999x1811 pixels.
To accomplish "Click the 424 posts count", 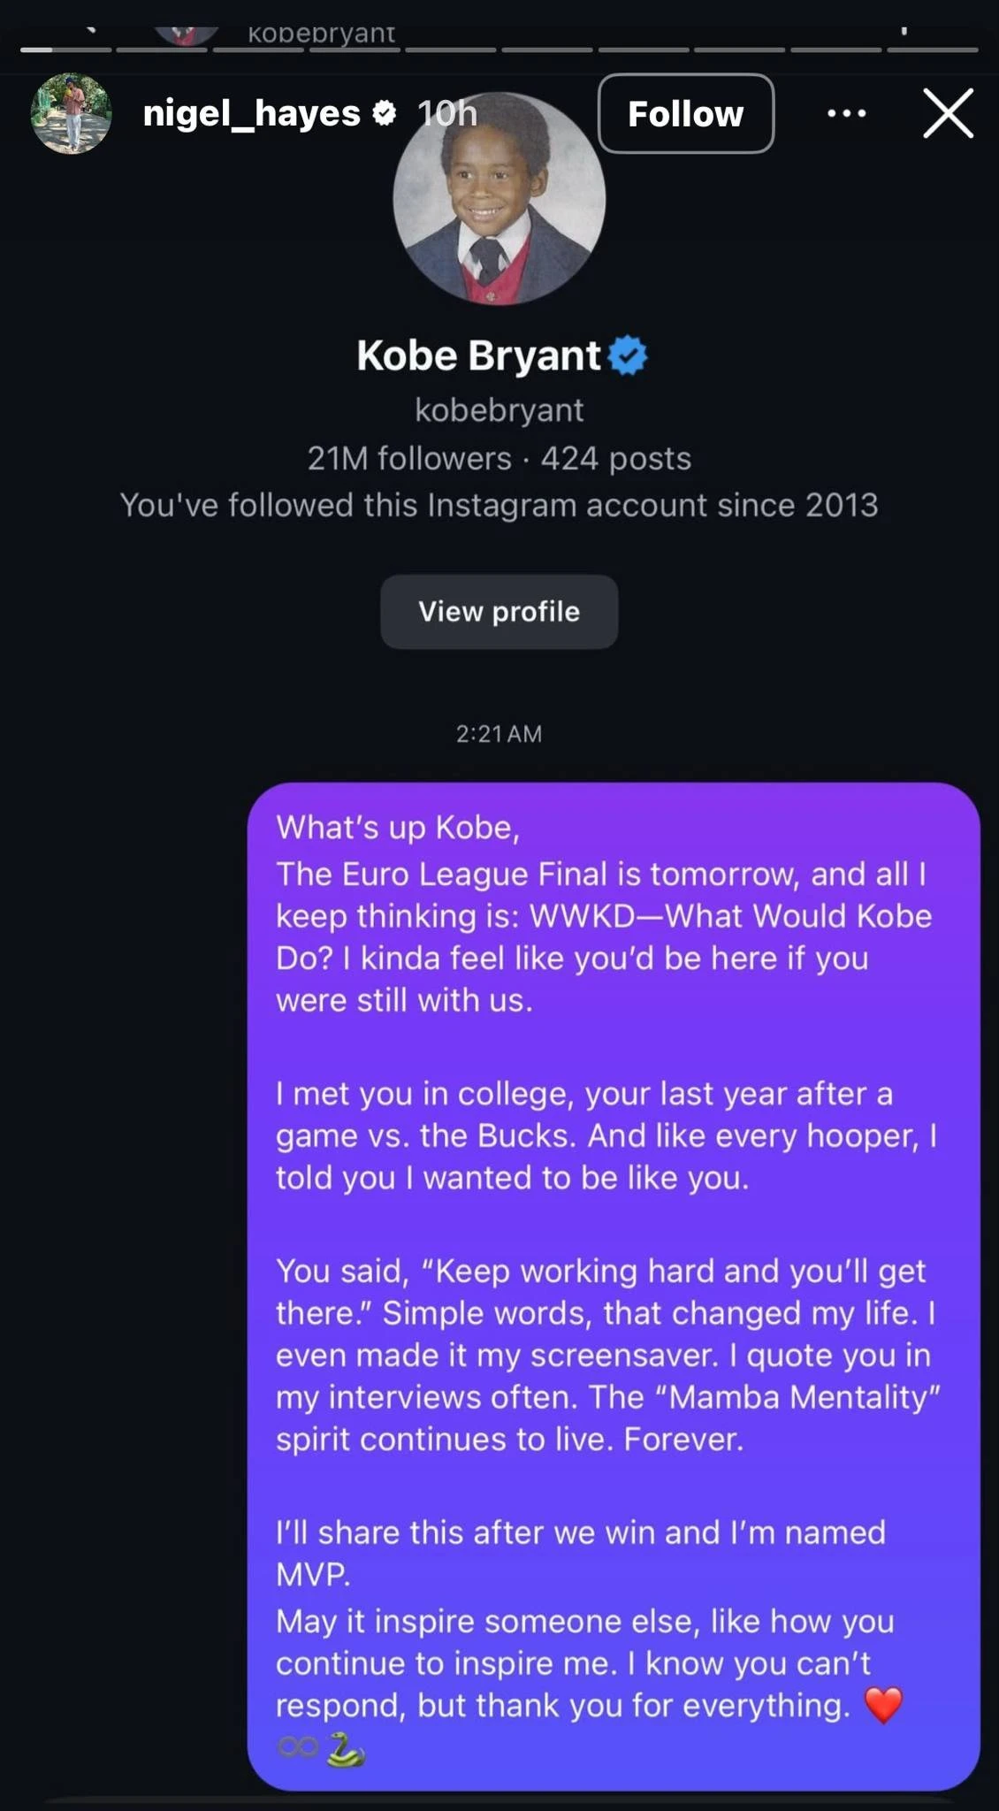I will click(615, 458).
